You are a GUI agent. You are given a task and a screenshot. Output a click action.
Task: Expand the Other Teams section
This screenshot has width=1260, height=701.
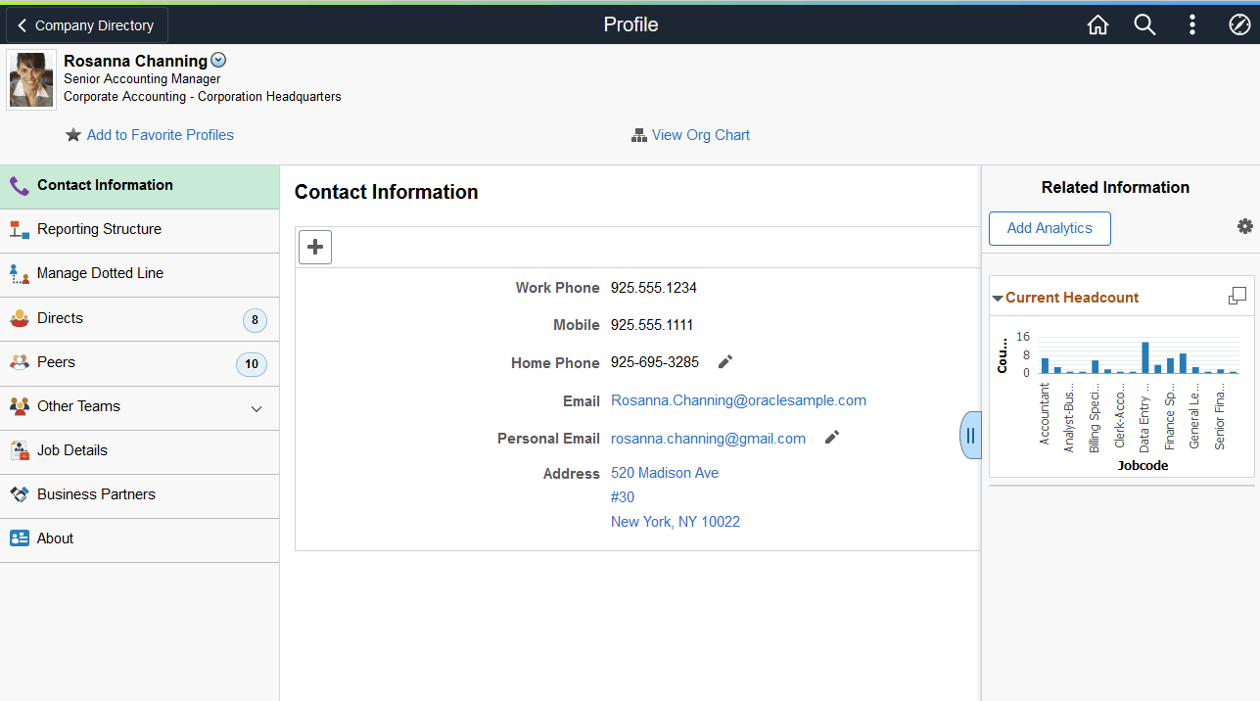(257, 408)
